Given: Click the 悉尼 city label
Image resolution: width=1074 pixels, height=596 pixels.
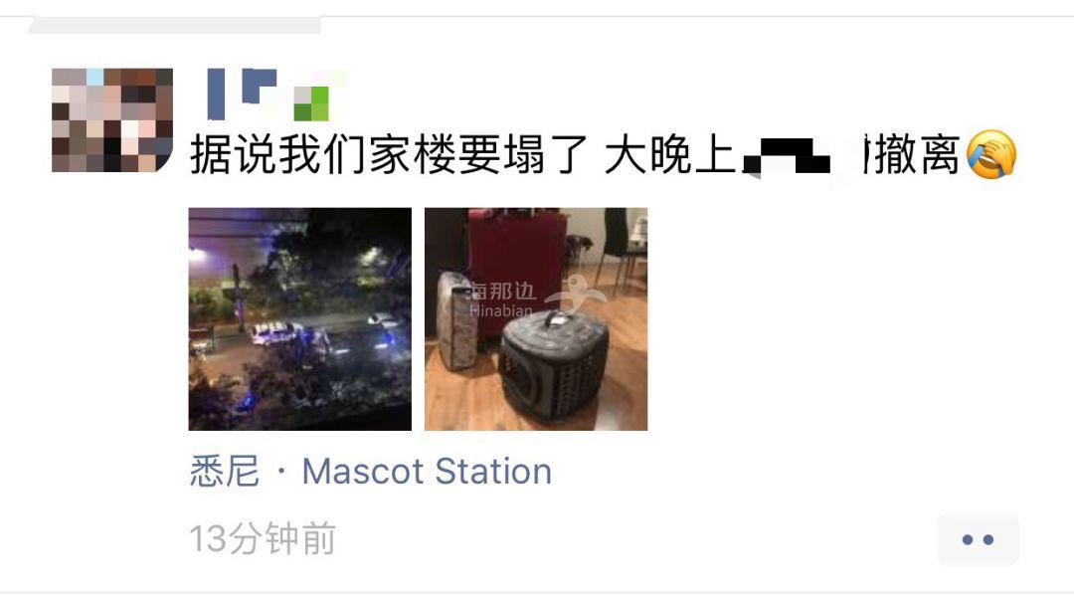Looking at the screenshot, I should (x=225, y=472).
